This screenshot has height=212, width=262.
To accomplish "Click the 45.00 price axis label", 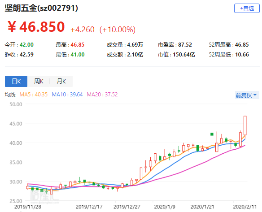I will click(16, 124).
